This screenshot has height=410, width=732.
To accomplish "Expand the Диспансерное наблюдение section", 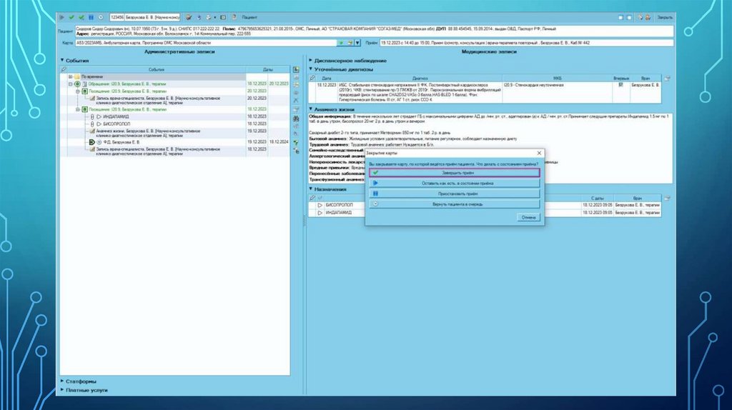I will 311,61.
